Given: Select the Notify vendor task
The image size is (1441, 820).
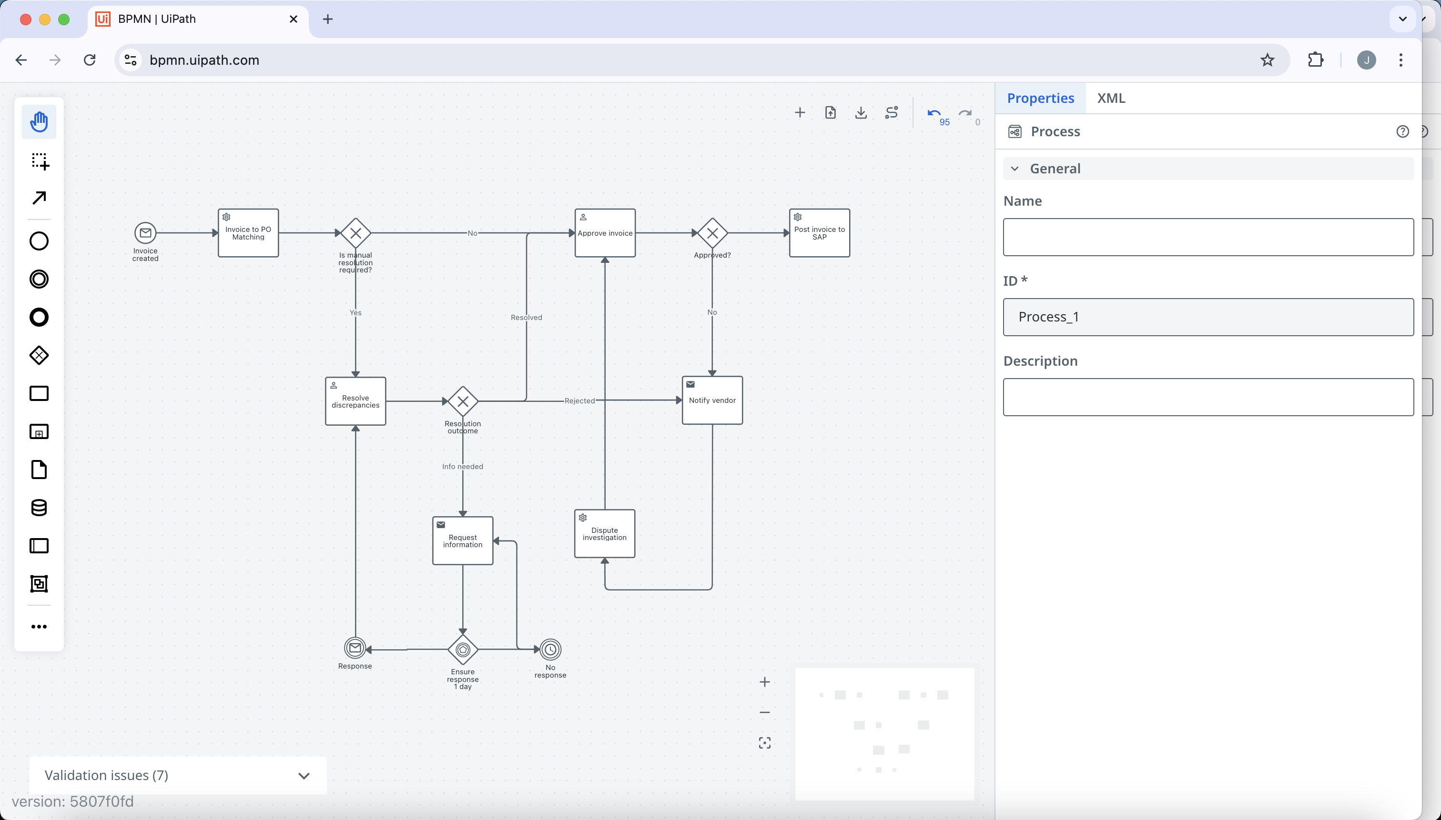Looking at the screenshot, I should [x=712, y=400].
